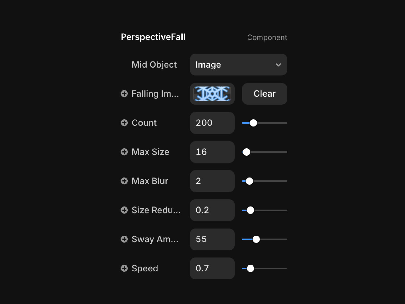Click the plus icon beside Falling Image

tap(124, 94)
